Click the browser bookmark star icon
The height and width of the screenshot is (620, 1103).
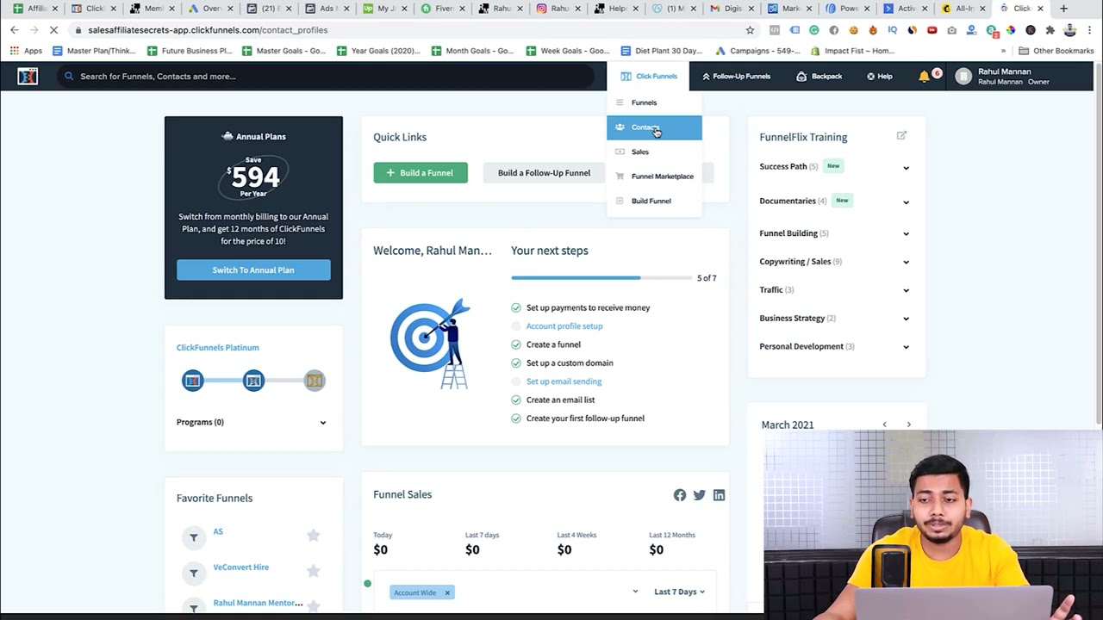pyautogui.click(x=750, y=30)
